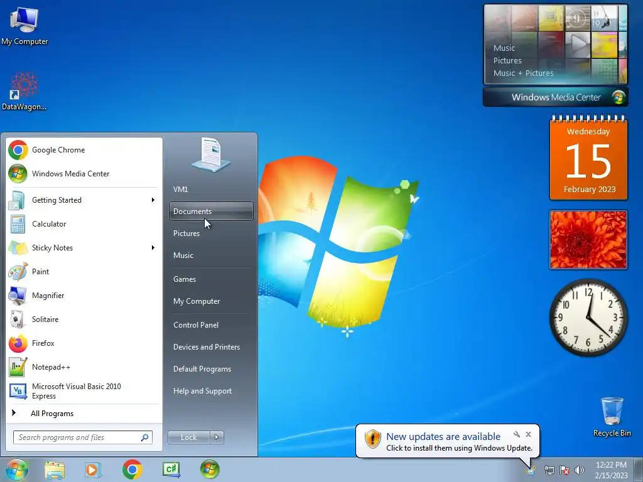643x482 pixels.
Task: Select Music in Media Center gadget
Action: tap(504, 48)
